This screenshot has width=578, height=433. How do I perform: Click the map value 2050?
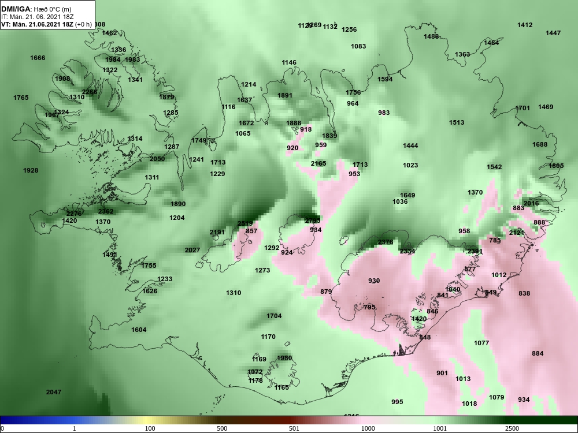[x=157, y=159]
